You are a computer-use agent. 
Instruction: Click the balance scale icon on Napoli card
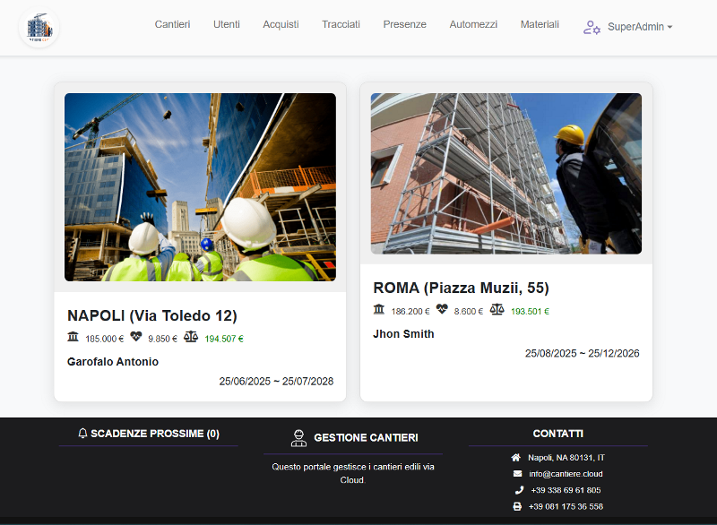pyautogui.click(x=190, y=338)
